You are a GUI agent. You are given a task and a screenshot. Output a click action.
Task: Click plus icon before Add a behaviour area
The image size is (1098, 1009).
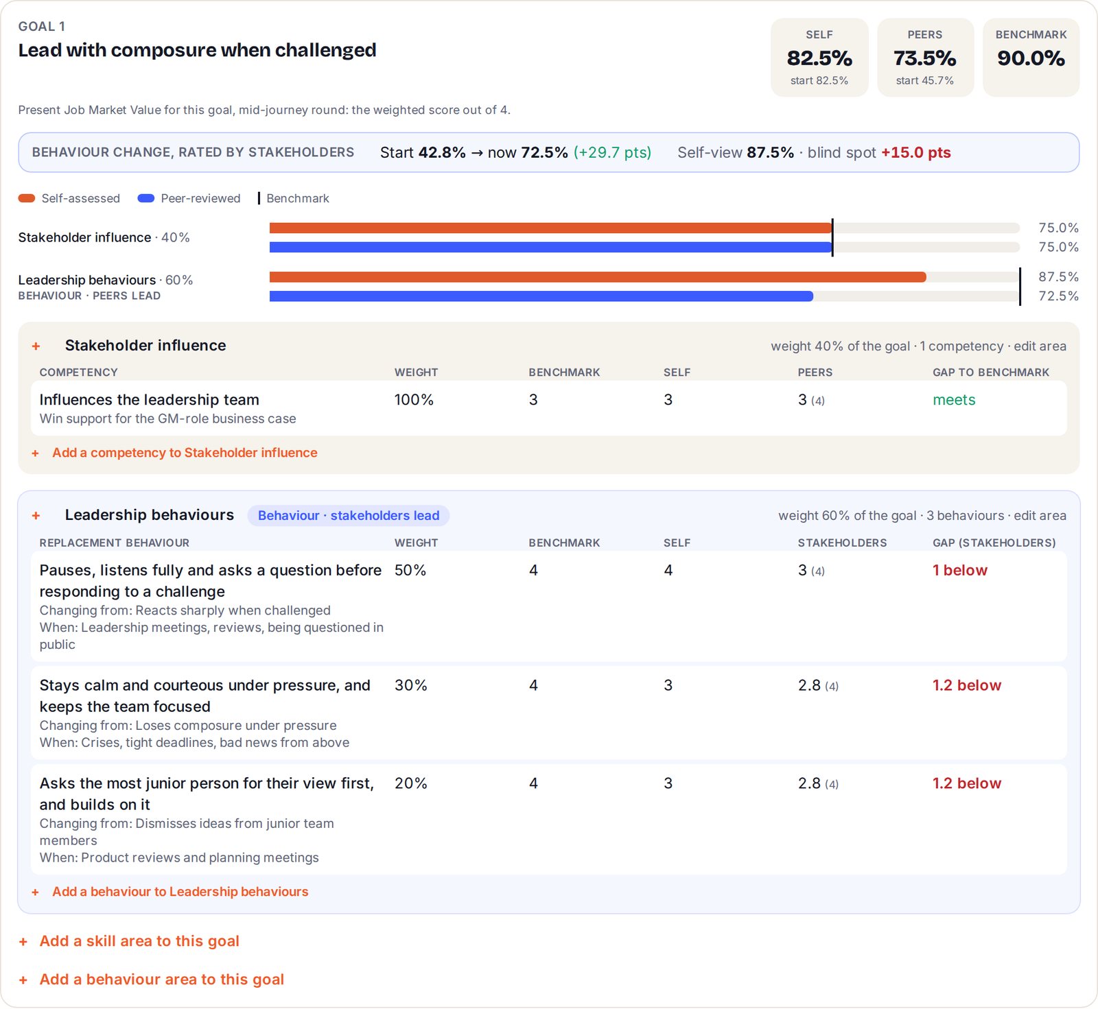pyautogui.click(x=23, y=980)
